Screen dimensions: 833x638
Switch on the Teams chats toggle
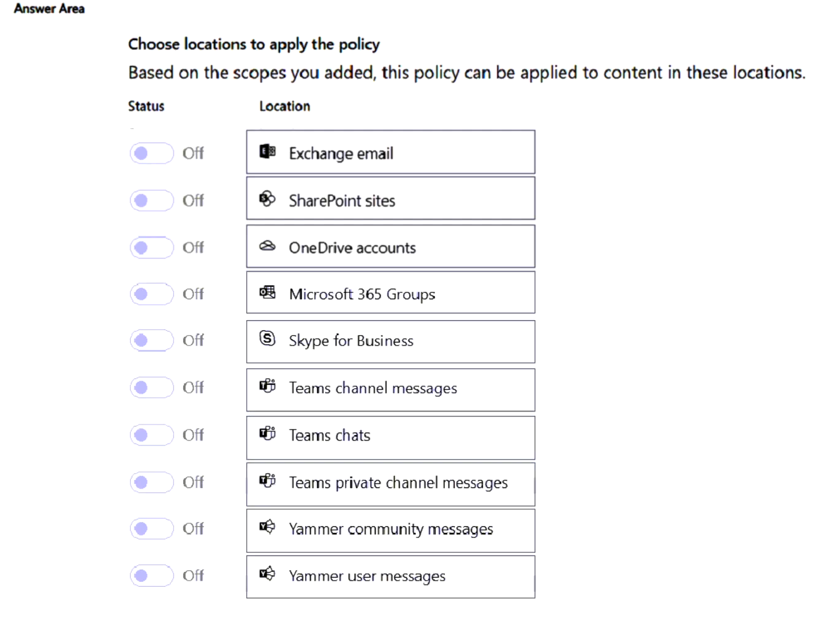click(152, 435)
